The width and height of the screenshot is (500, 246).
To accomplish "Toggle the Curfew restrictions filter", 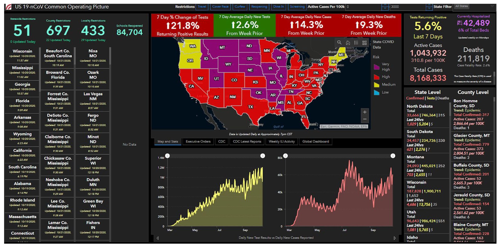I will 240,7.
